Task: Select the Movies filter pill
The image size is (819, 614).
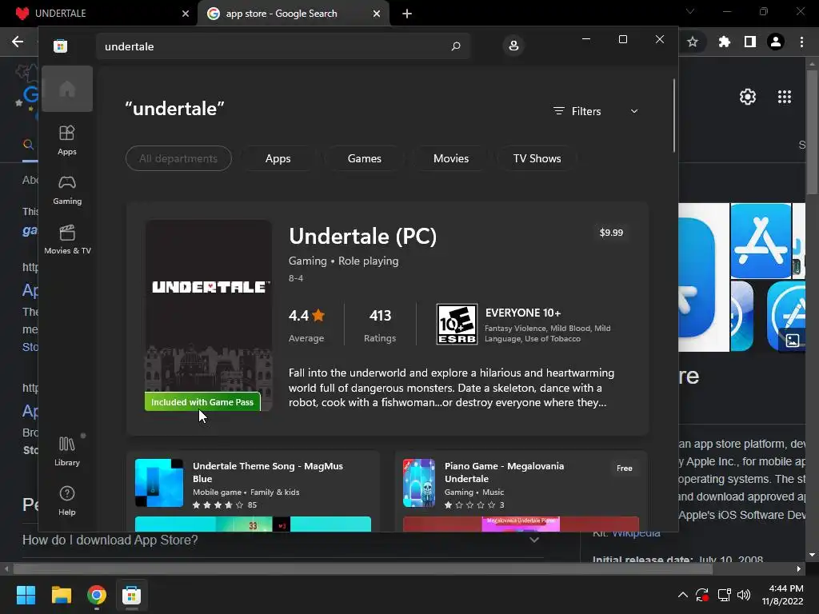Action: click(451, 158)
